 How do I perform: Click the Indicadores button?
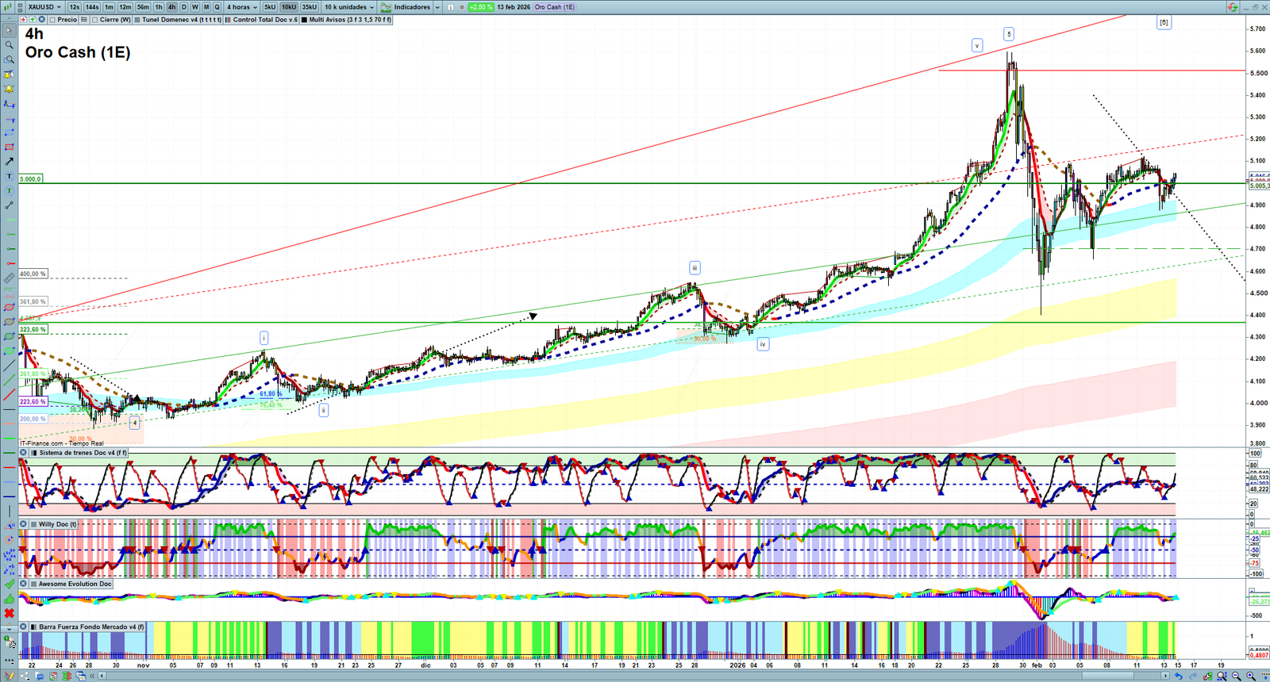(406, 7)
